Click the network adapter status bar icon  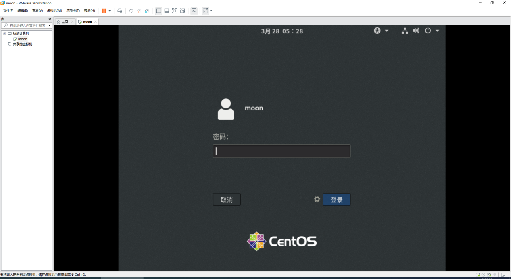coord(489,275)
